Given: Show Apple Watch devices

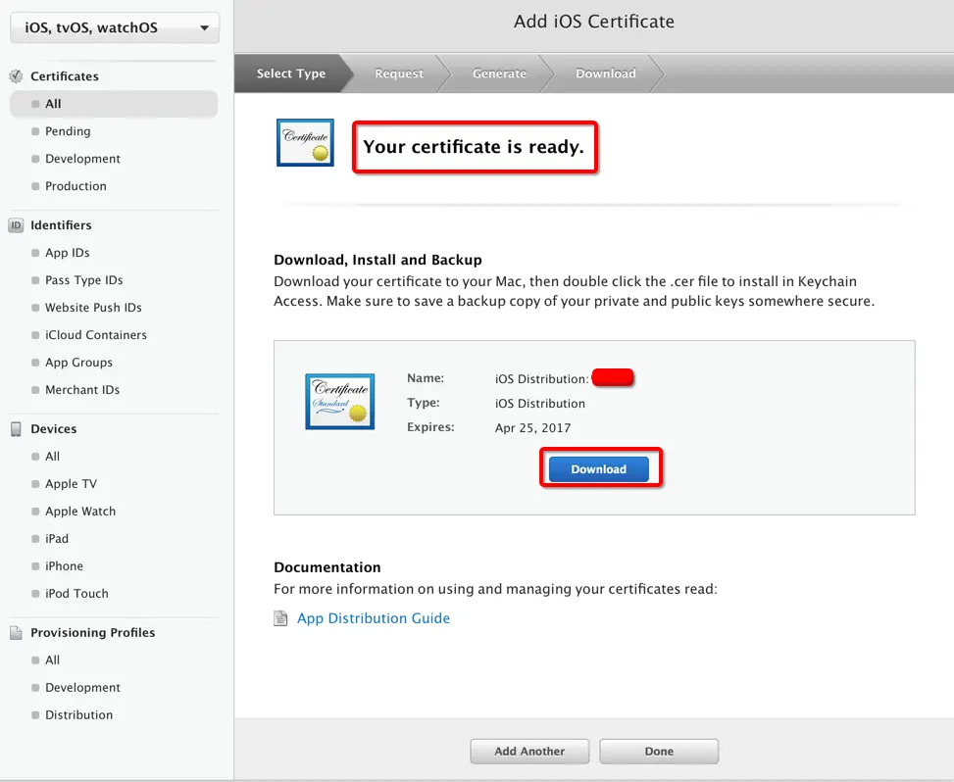Looking at the screenshot, I should coord(80,512).
